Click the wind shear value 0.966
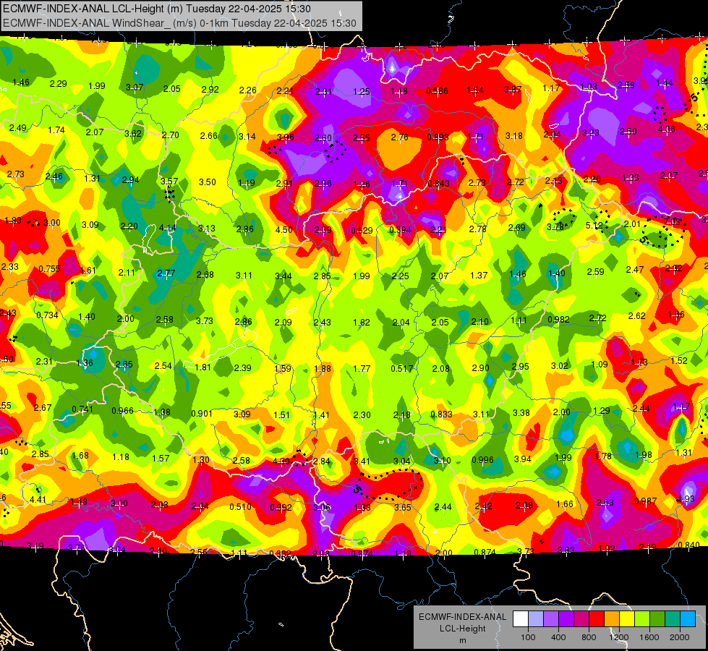708x651 pixels. [x=123, y=411]
